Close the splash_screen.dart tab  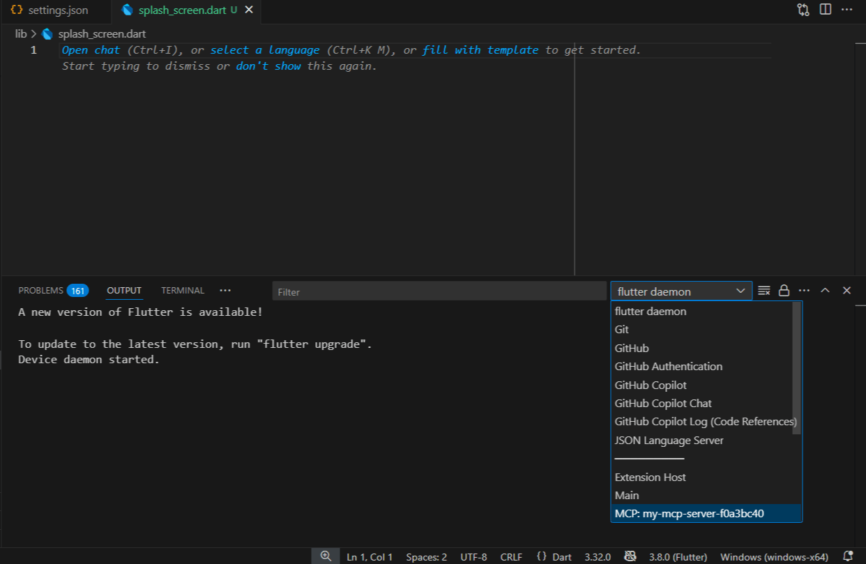click(249, 10)
